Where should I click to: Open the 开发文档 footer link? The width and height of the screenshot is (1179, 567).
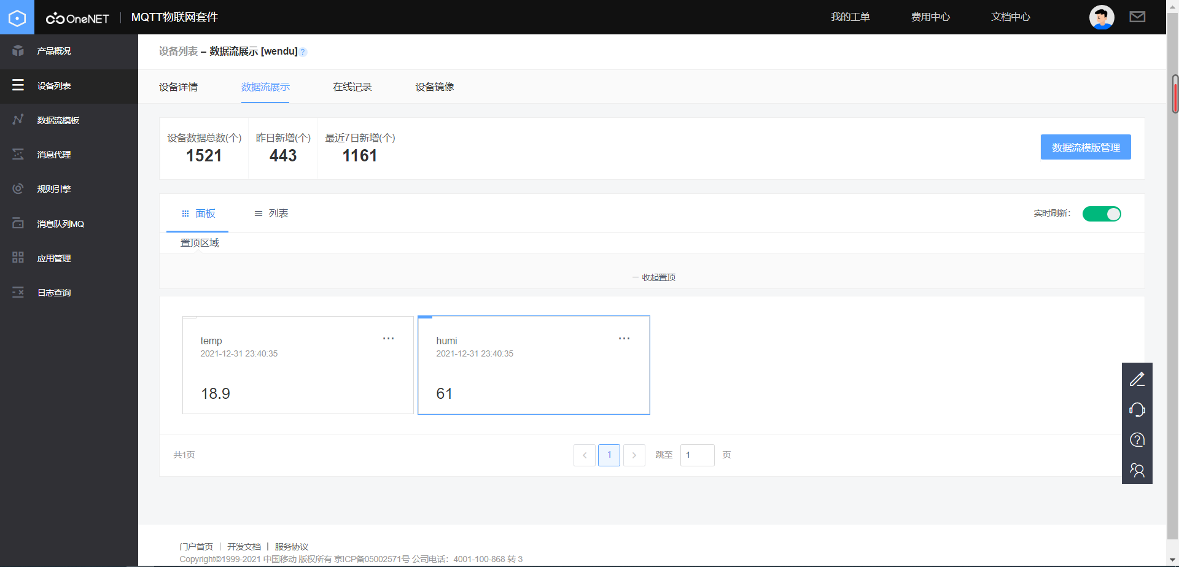tap(244, 547)
